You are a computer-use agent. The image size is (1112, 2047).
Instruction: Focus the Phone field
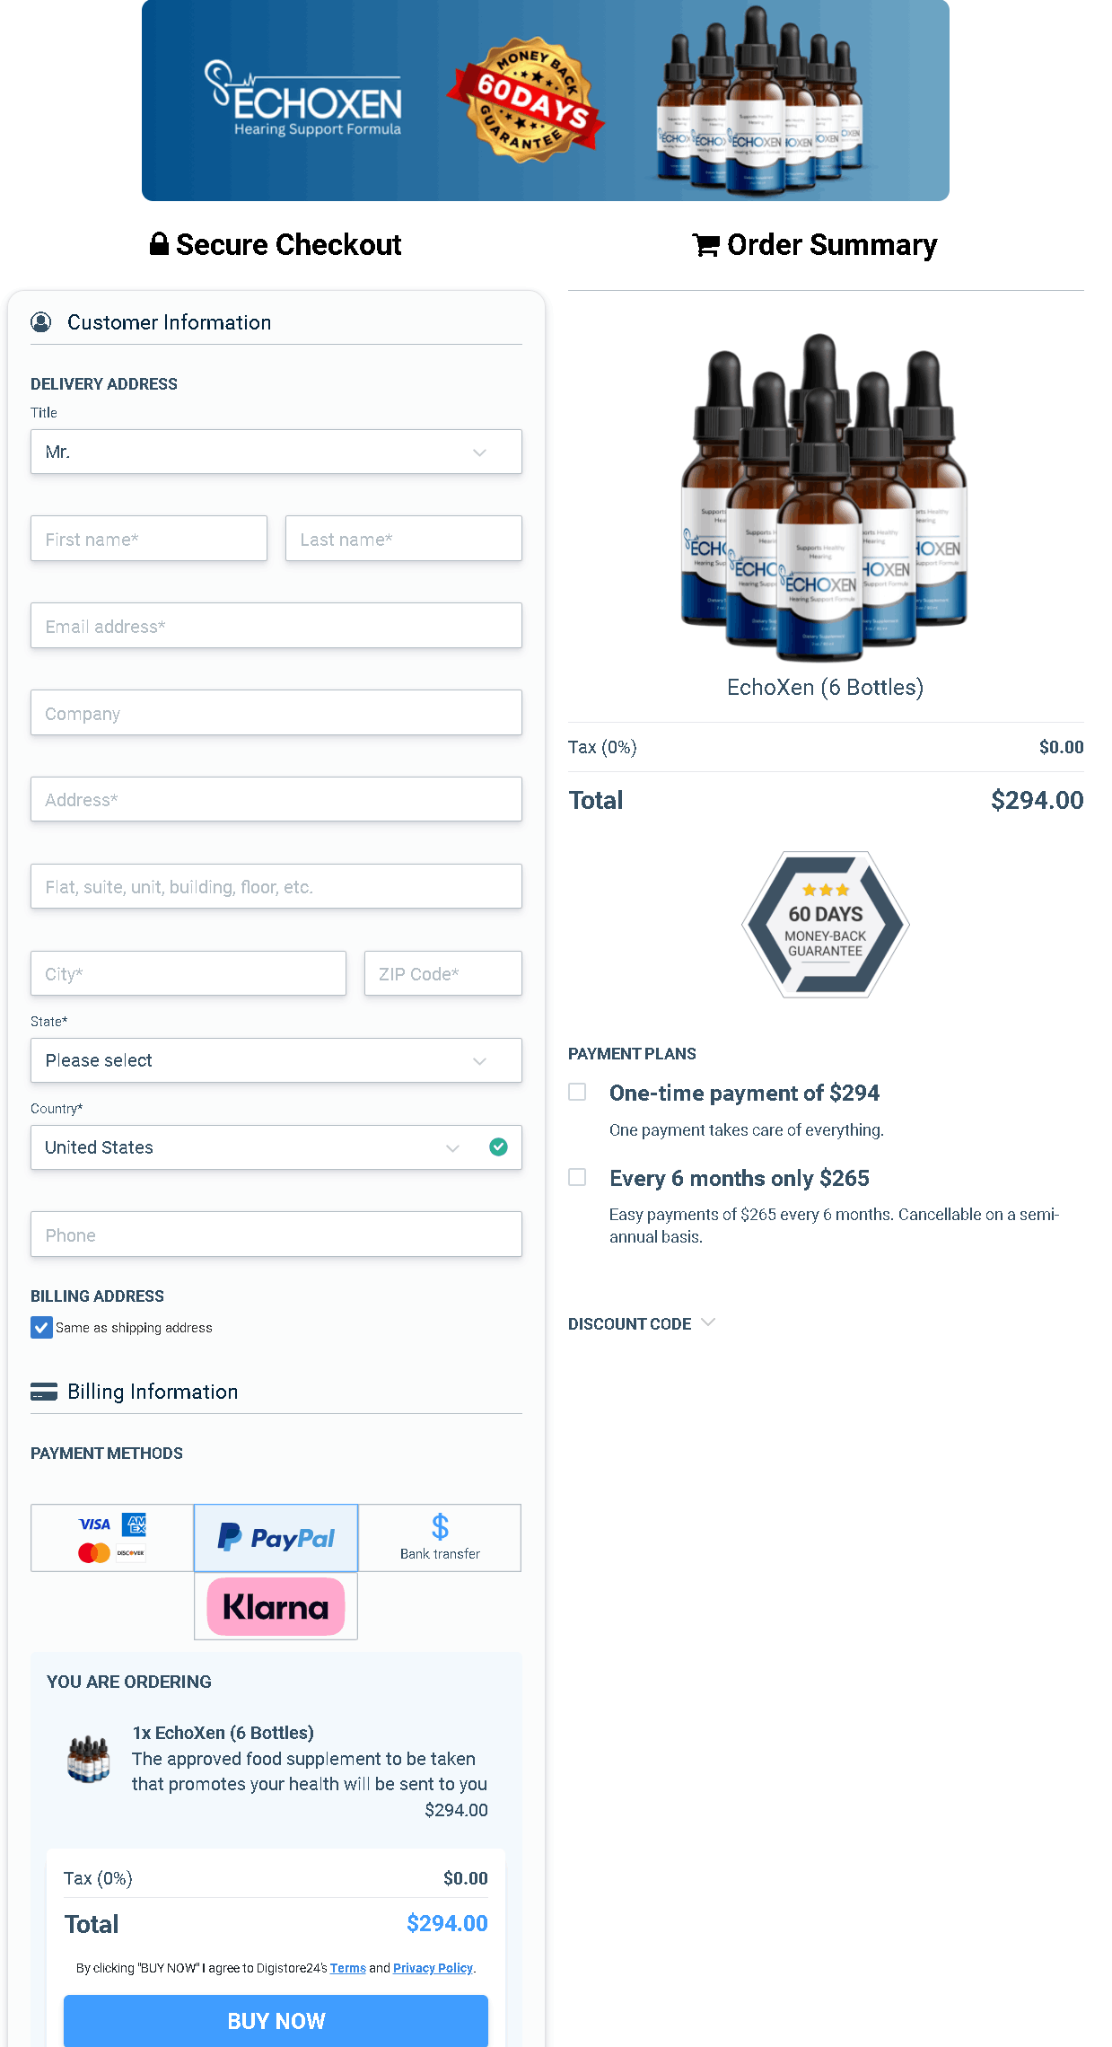click(276, 1234)
